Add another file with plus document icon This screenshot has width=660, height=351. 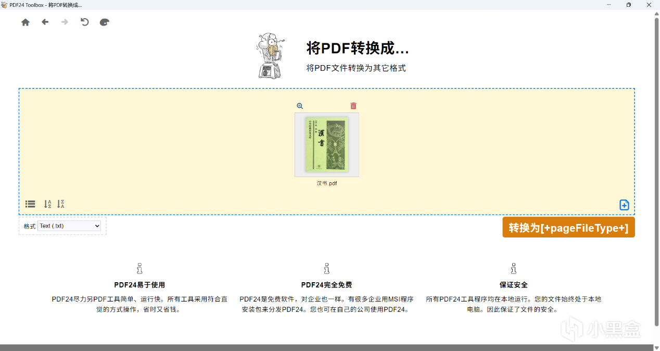coord(624,205)
